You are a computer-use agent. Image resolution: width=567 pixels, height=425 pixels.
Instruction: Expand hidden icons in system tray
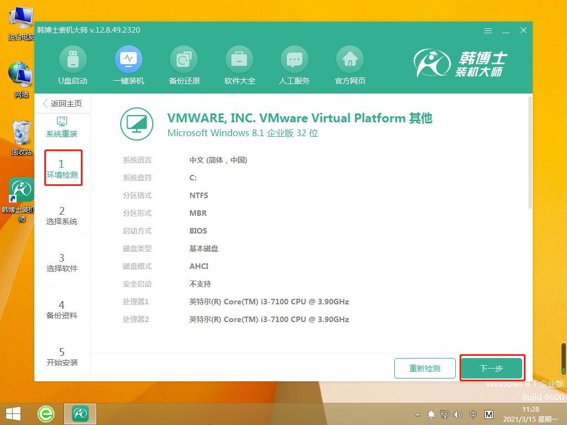417,413
